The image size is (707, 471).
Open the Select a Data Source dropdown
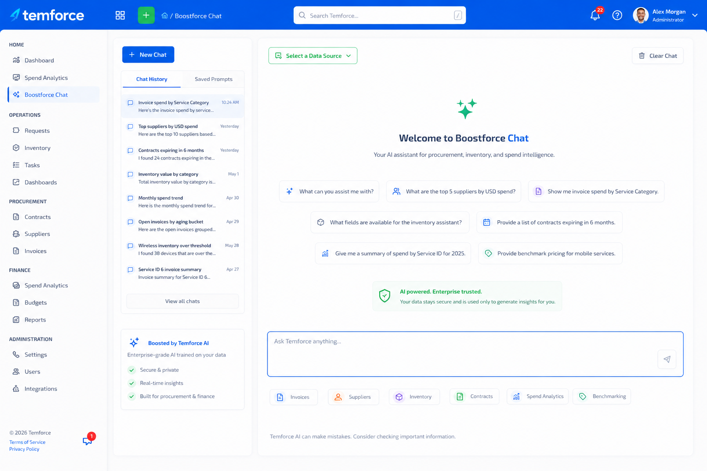313,56
